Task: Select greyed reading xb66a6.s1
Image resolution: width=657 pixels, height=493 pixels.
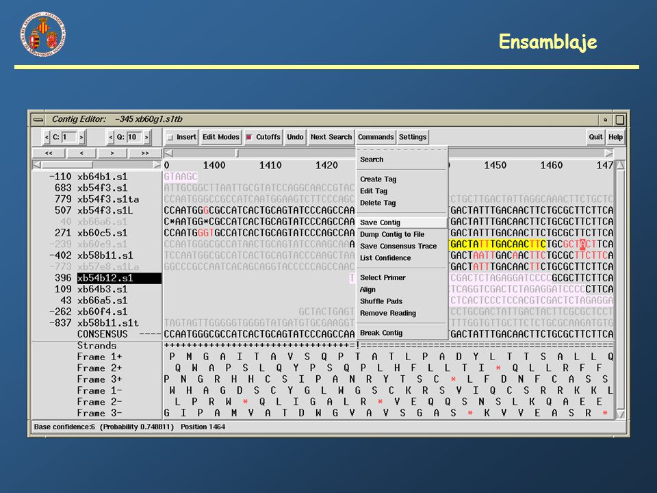Action: (102, 221)
